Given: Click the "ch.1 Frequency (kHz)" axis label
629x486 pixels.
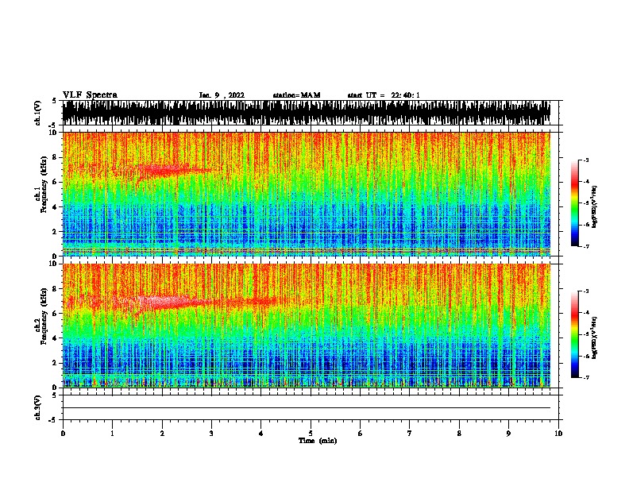Looking at the screenshot, I should pos(41,185).
